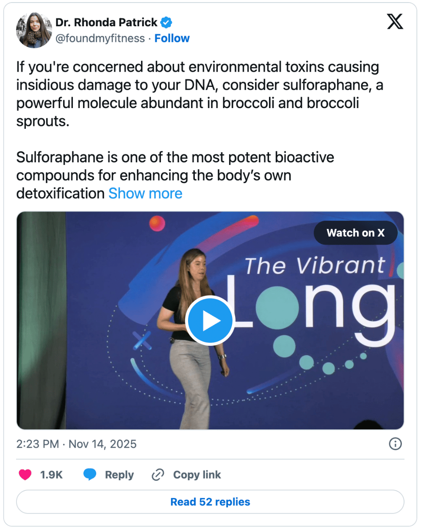421x529 pixels.
Task: Click the Copy link text
Action: pyautogui.click(x=197, y=475)
